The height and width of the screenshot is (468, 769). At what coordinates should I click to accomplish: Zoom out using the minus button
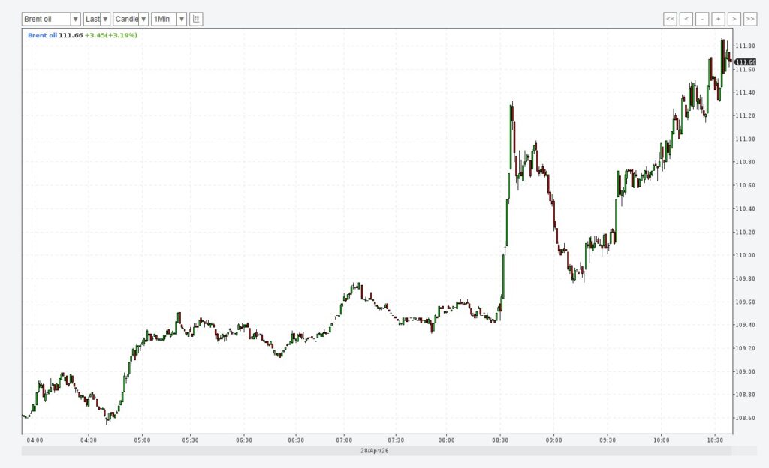click(702, 19)
